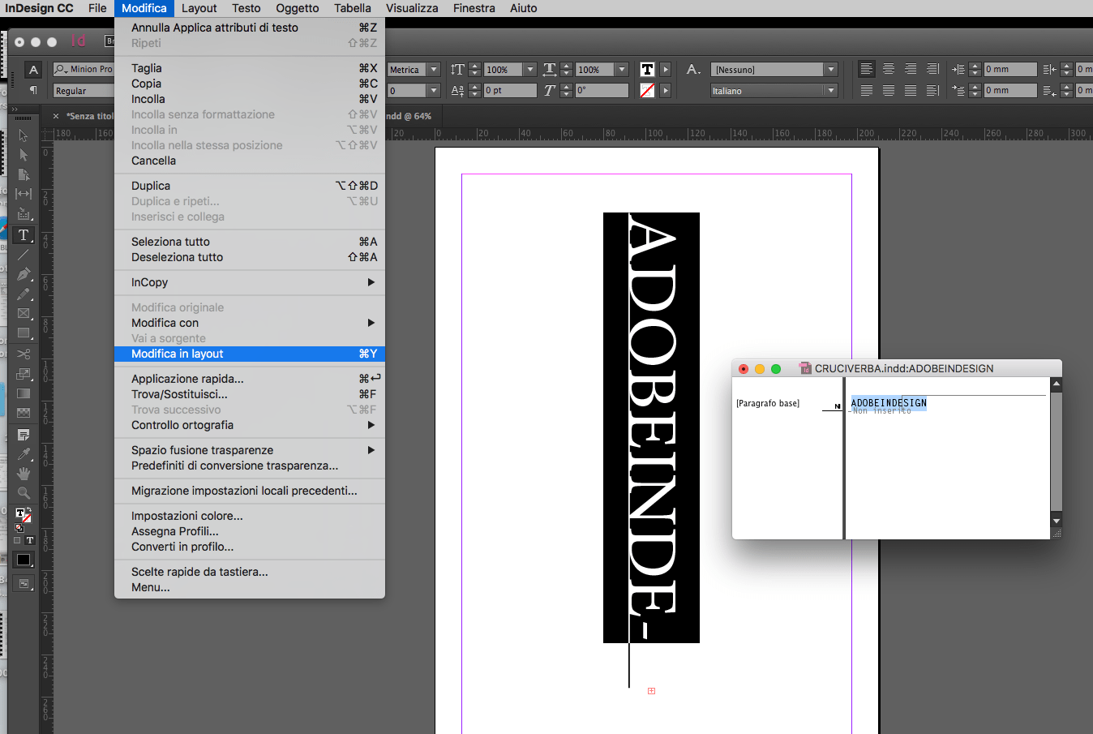
Task: Choose Applicazione rapida menu item
Action: pos(250,379)
